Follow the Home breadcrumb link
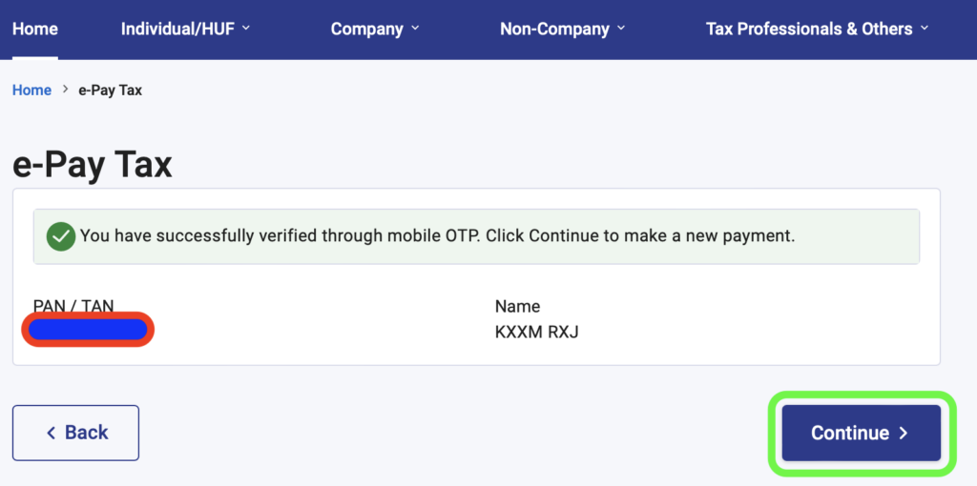The image size is (977, 486). [x=31, y=91]
